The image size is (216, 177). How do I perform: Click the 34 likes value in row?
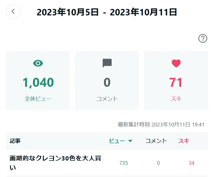pos(191,163)
